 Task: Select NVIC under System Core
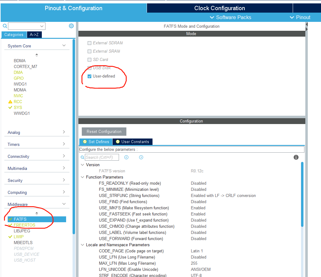coord(18,96)
